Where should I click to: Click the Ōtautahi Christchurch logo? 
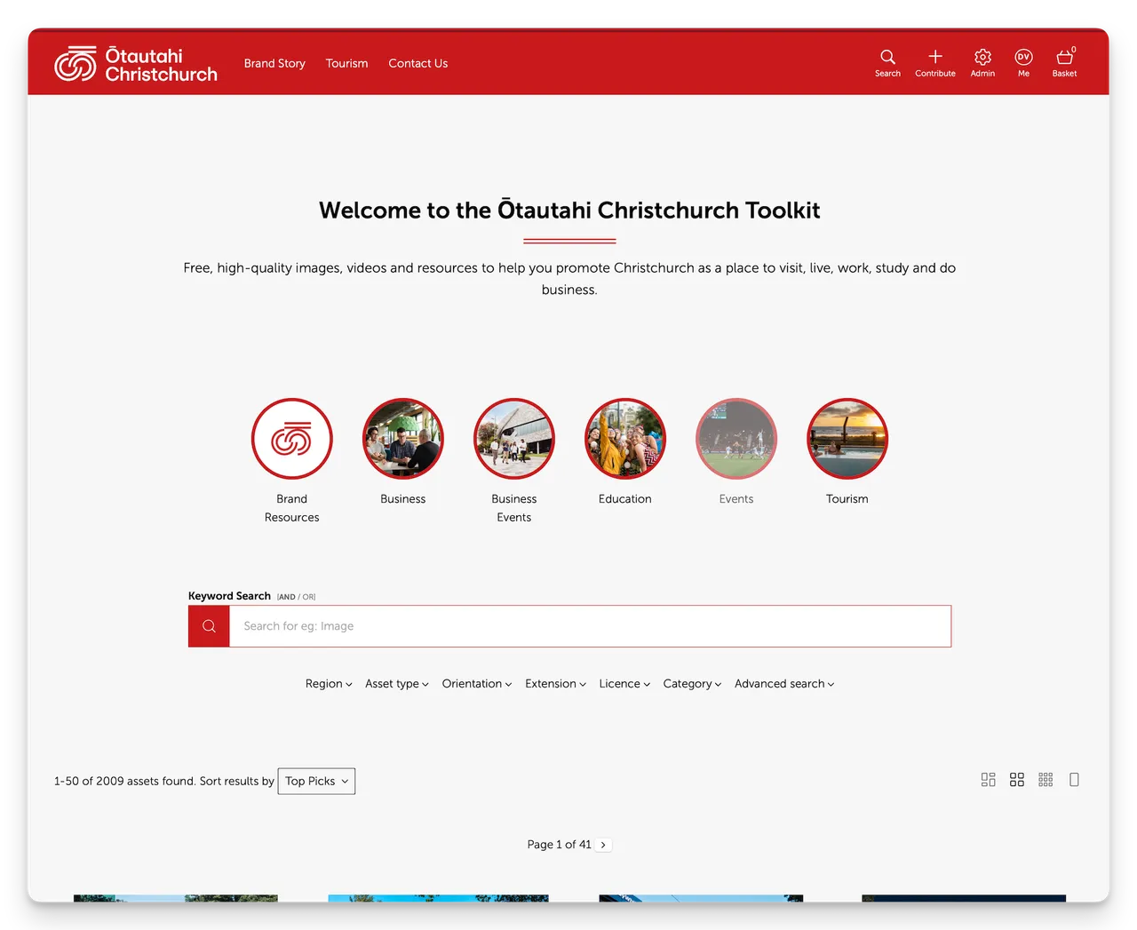(136, 64)
